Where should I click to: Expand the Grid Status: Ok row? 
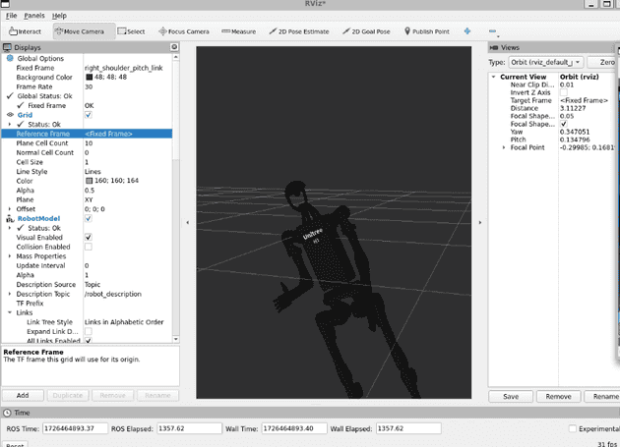pos(10,125)
